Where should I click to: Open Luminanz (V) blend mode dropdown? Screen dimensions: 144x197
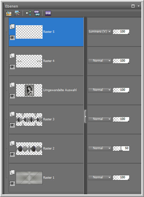coord(100,32)
